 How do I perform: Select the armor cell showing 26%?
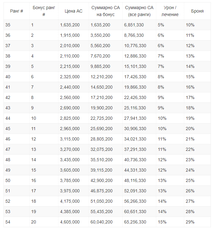click(x=190, y=191)
